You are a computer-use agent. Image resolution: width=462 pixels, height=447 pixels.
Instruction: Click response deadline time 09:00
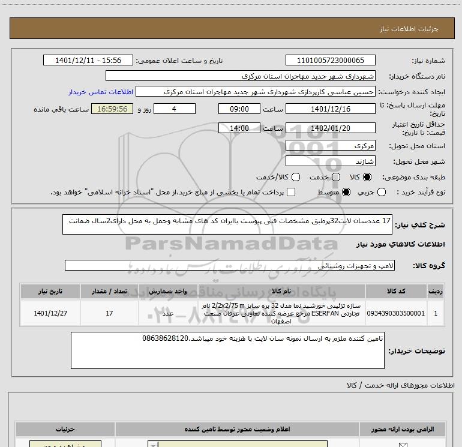coord(239,109)
